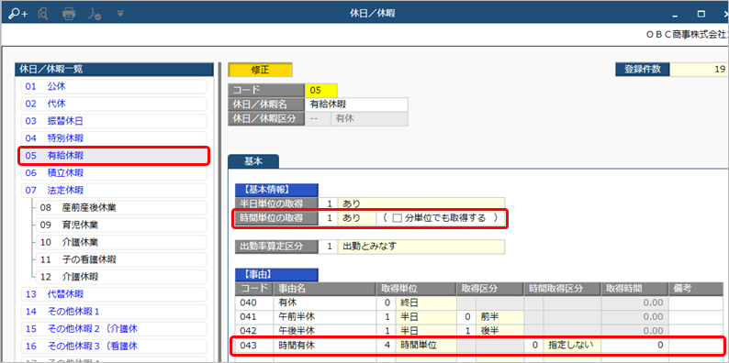Open the toolbar dropdown arrow
This screenshot has height=363, width=729.
120,14
